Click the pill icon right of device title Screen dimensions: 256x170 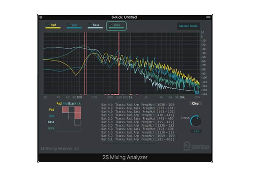(208, 17)
